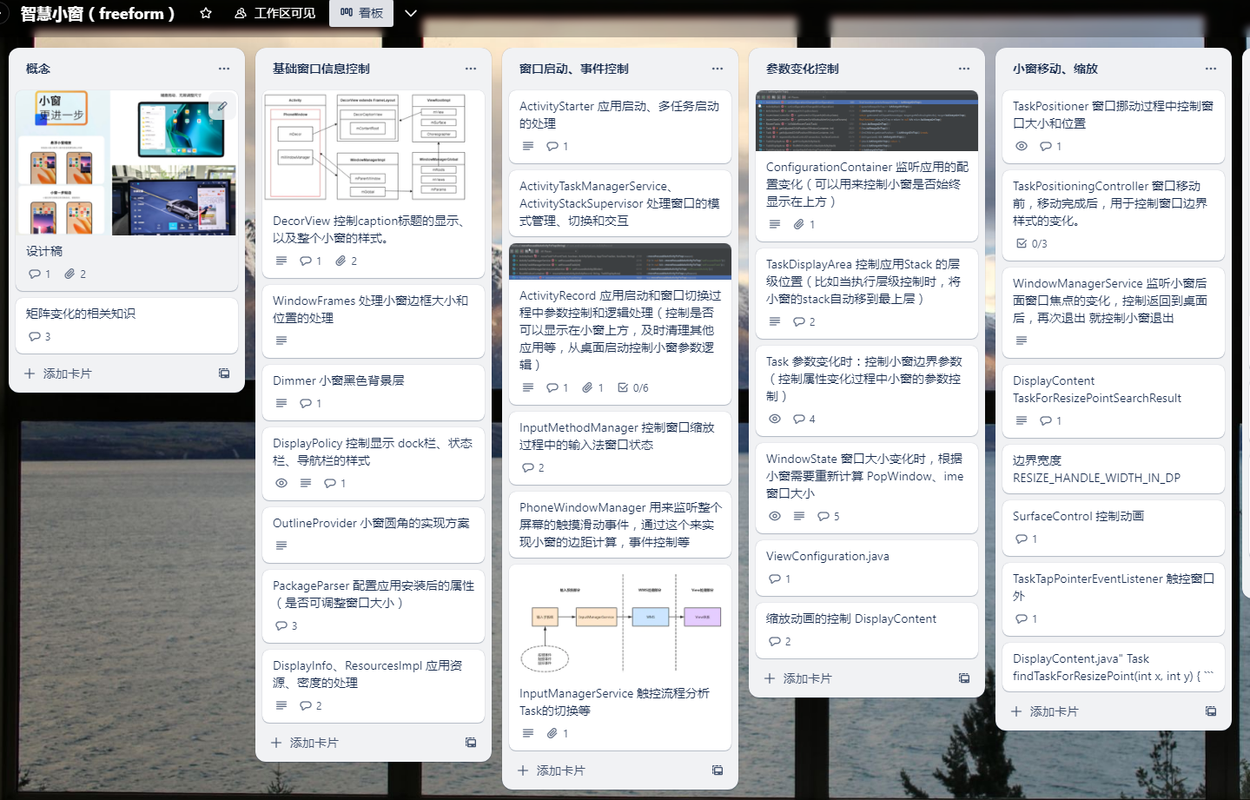Toggle checklist 0/3 badge on TaskPositioningController card
Viewport: 1250px width, 800px height.
click(1032, 243)
